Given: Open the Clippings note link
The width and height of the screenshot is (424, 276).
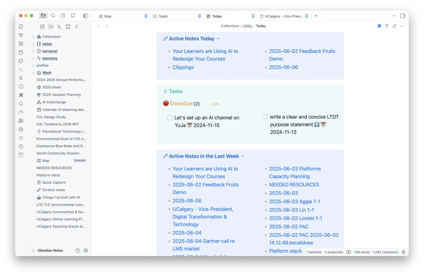Looking at the screenshot, I should tap(183, 67).
